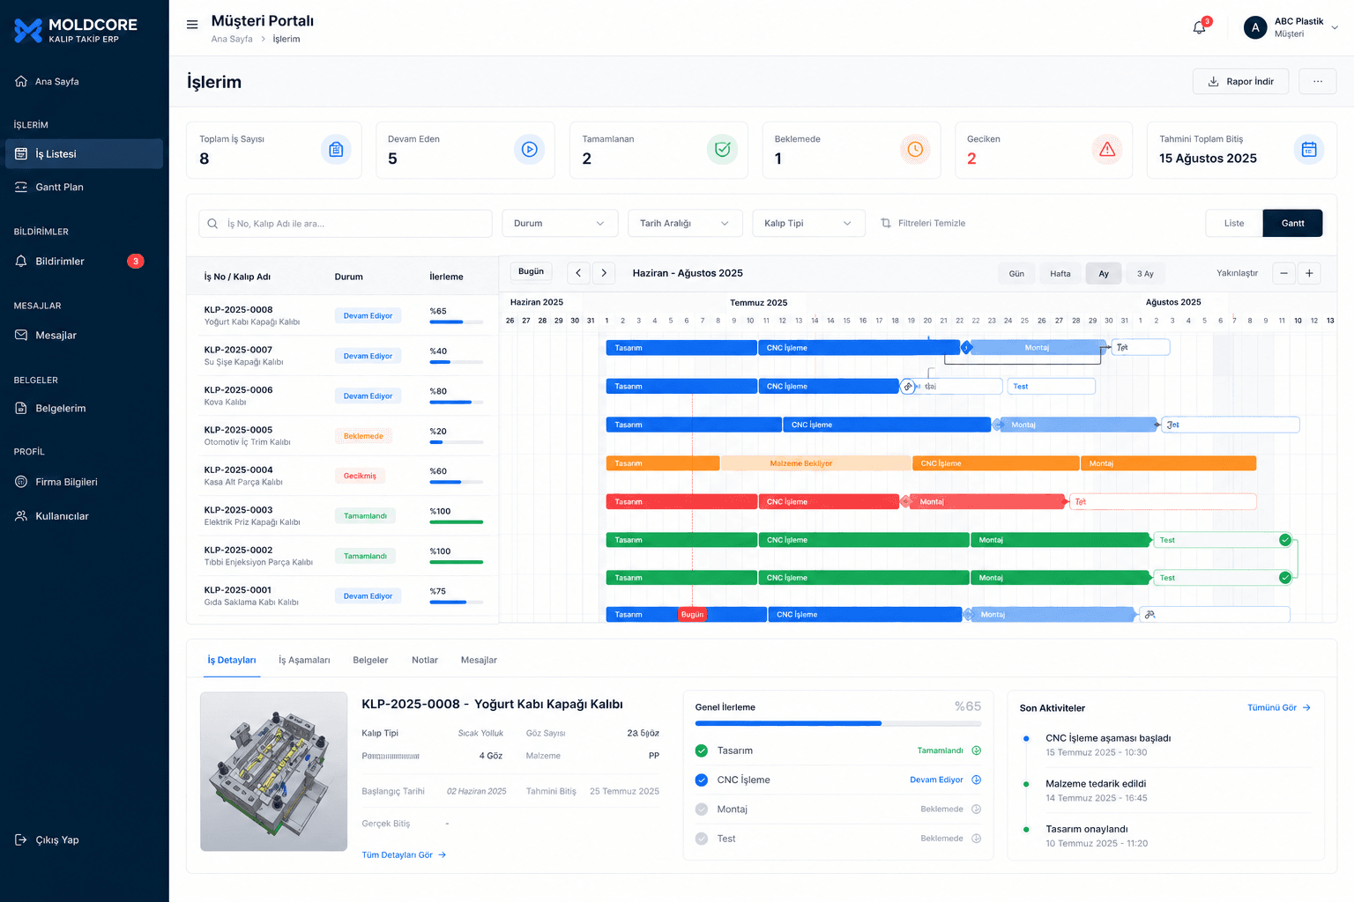
Task: Open the İş Aşamaları tab
Action: (x=304, y=660)
